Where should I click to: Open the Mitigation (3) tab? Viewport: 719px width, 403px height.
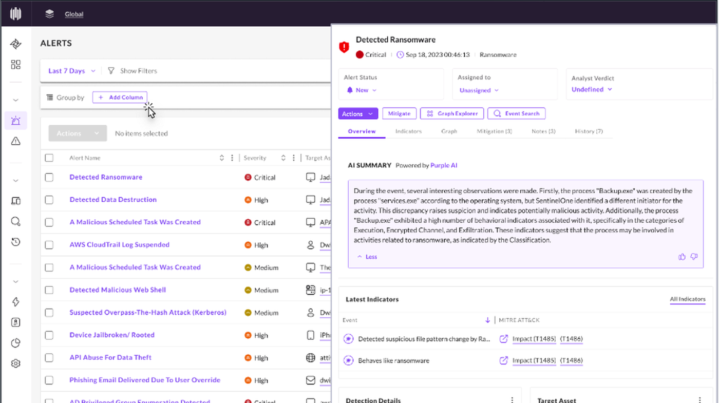click(x=494, y=131)
